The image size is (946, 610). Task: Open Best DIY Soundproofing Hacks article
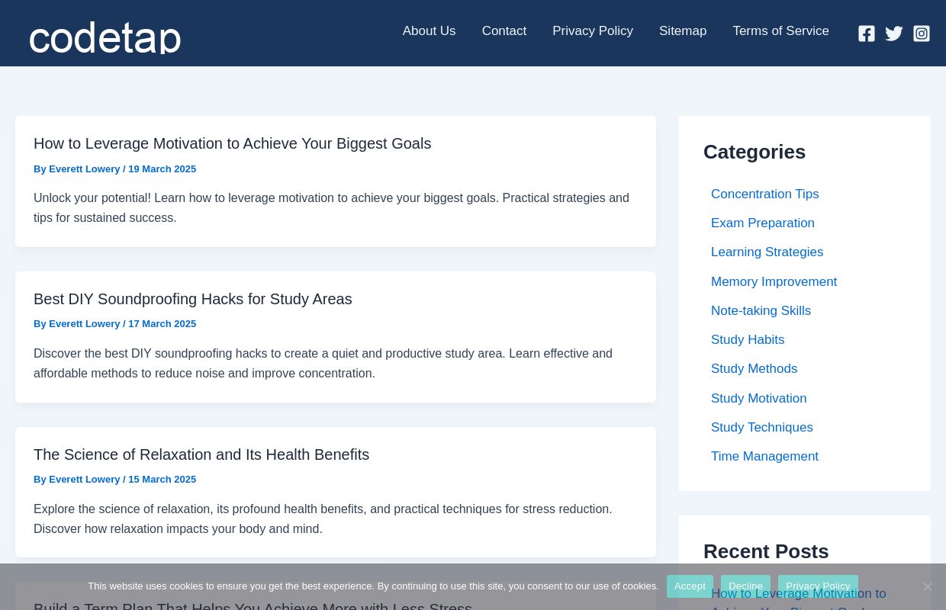pyautogui.click(x=193, y=299)
